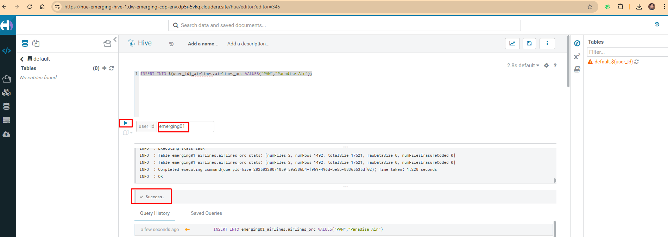
Task: Open the editor settings gear icon
Action: 546,66
